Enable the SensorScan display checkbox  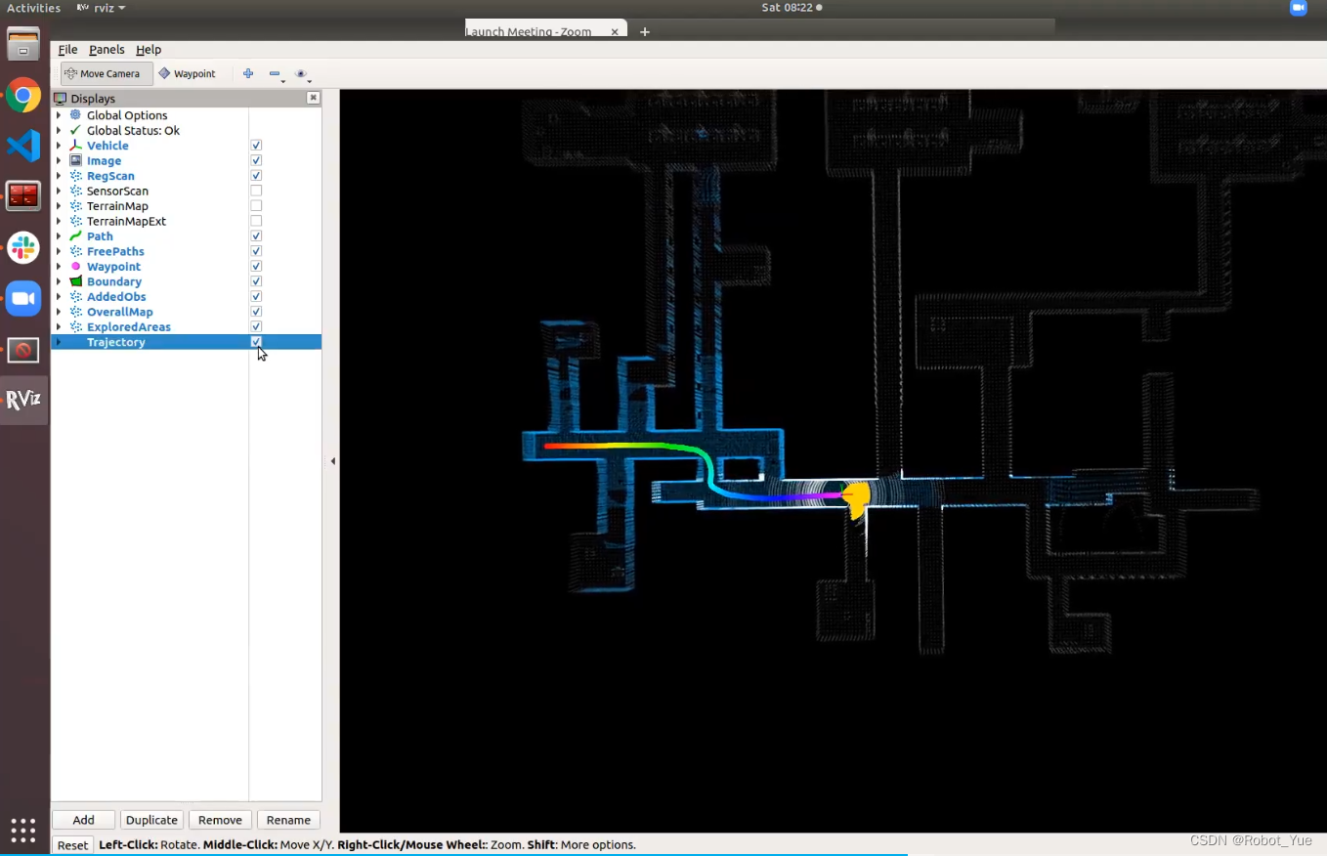point(256,192)
